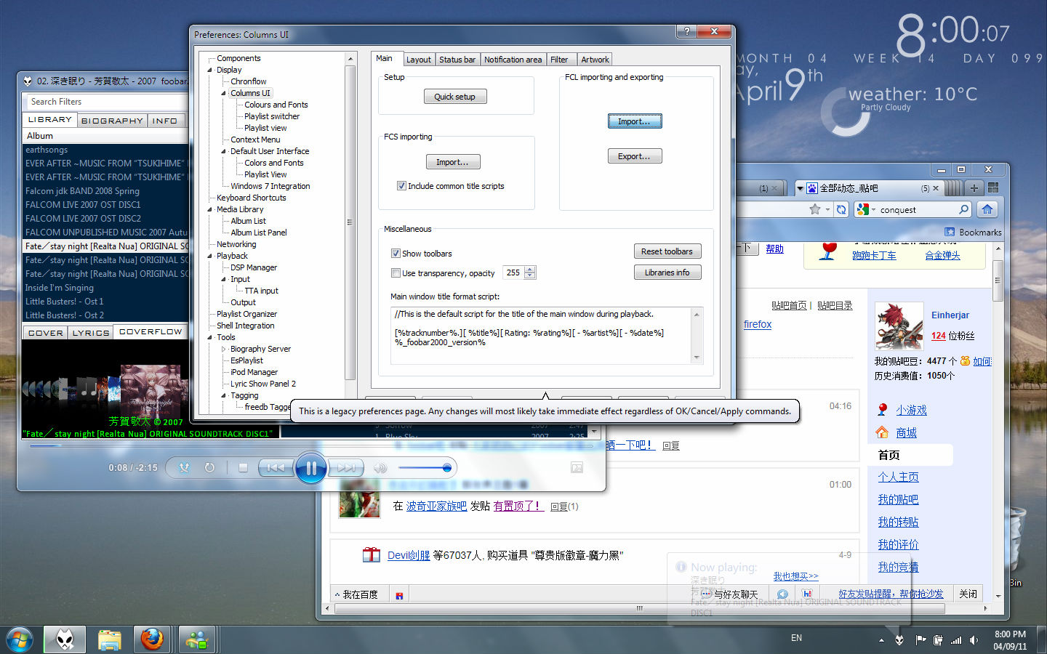Screen dimensions: 1047x654
Task: Stop playback with the square stop icon
Action: click(244, 468)
